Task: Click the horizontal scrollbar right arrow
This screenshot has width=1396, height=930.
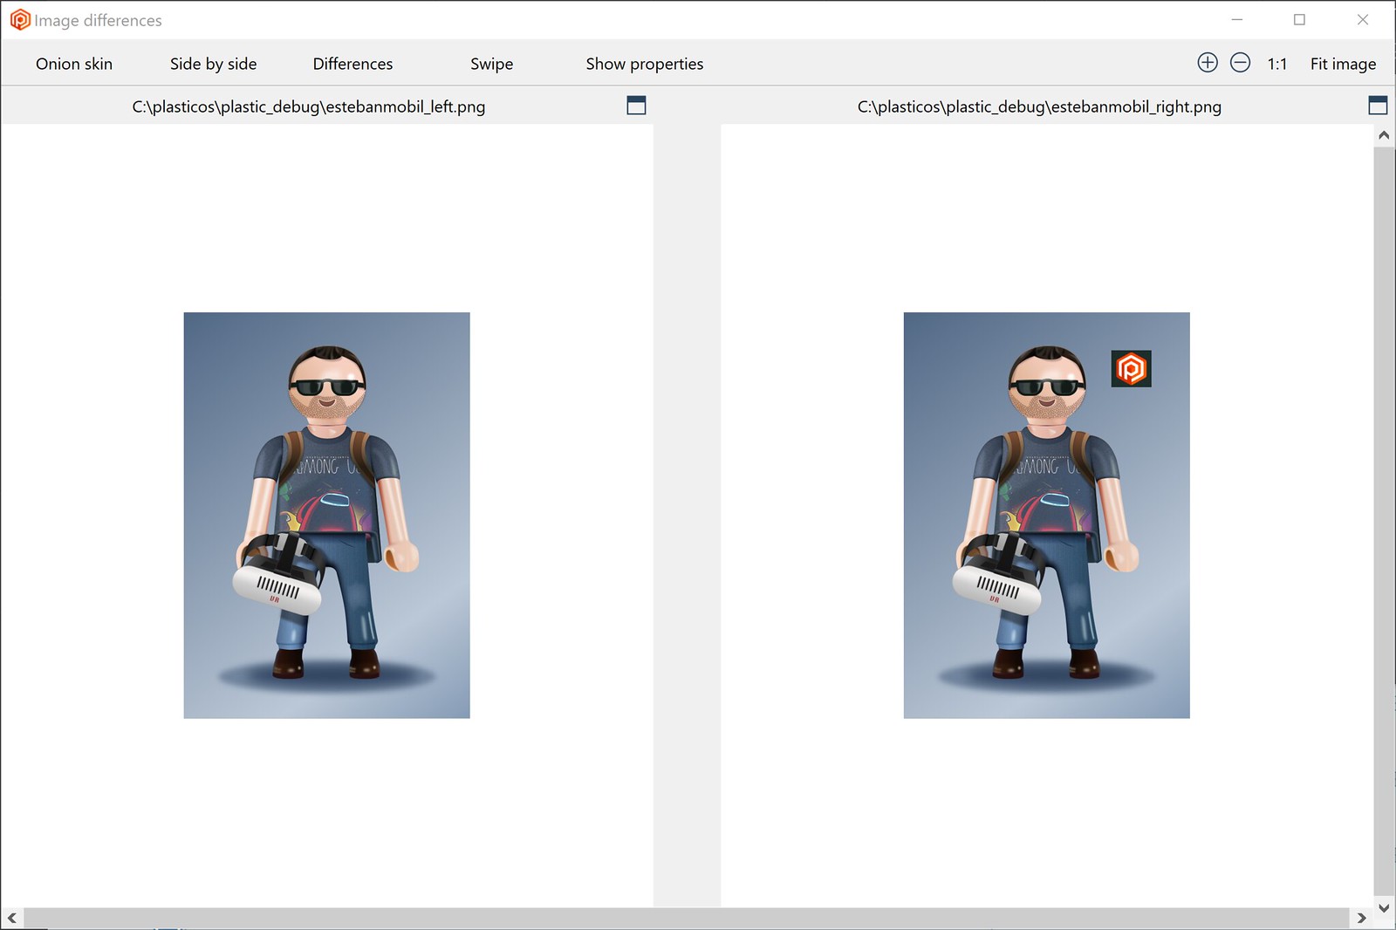Action: pyautogui.click(x=1361, y=918)
